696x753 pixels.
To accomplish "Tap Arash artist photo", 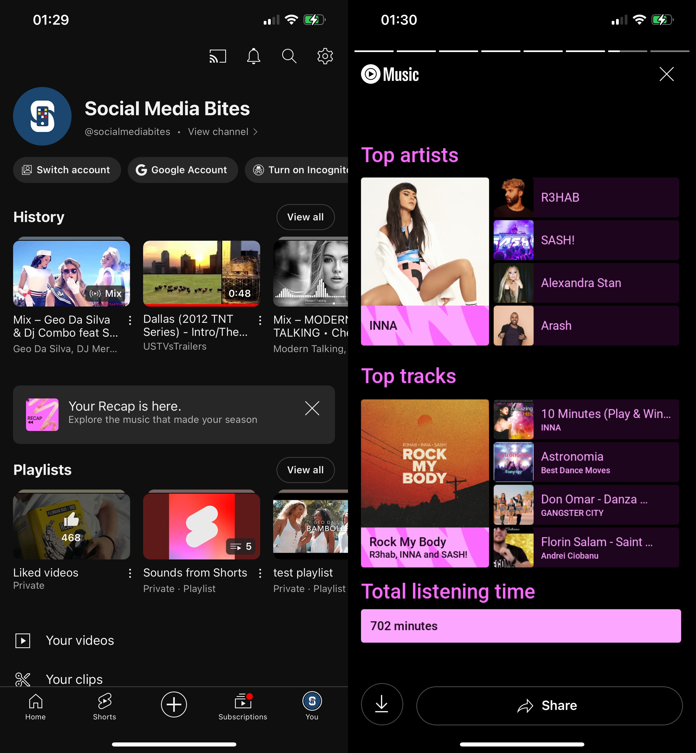I will pos(514,326).
